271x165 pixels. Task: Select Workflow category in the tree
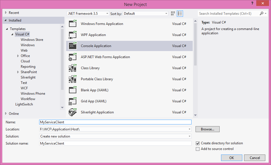28,99
